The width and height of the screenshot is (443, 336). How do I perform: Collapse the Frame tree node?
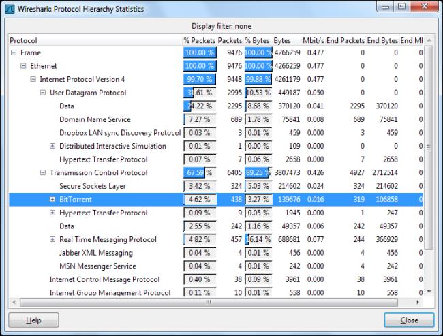click(x=14, y=53)
